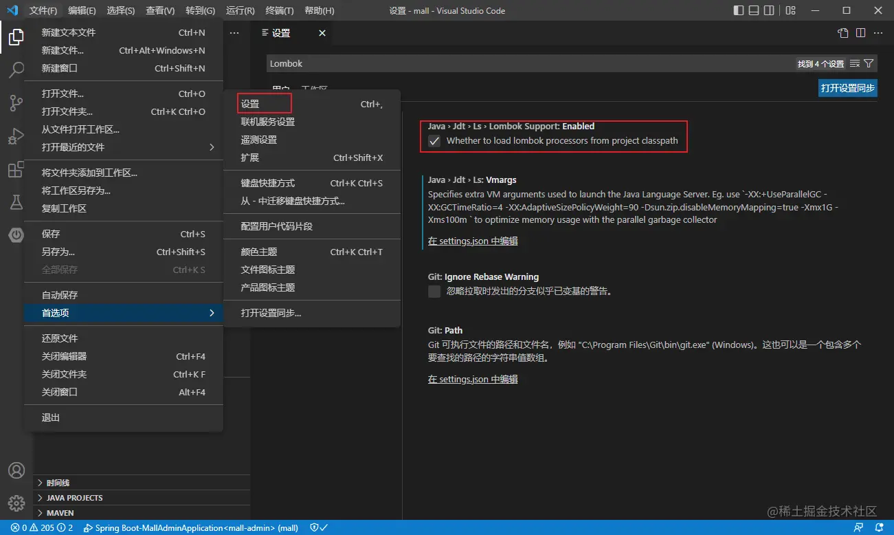
Task: Expand 首选项 submenu
Action: click(x=124, y=313)
